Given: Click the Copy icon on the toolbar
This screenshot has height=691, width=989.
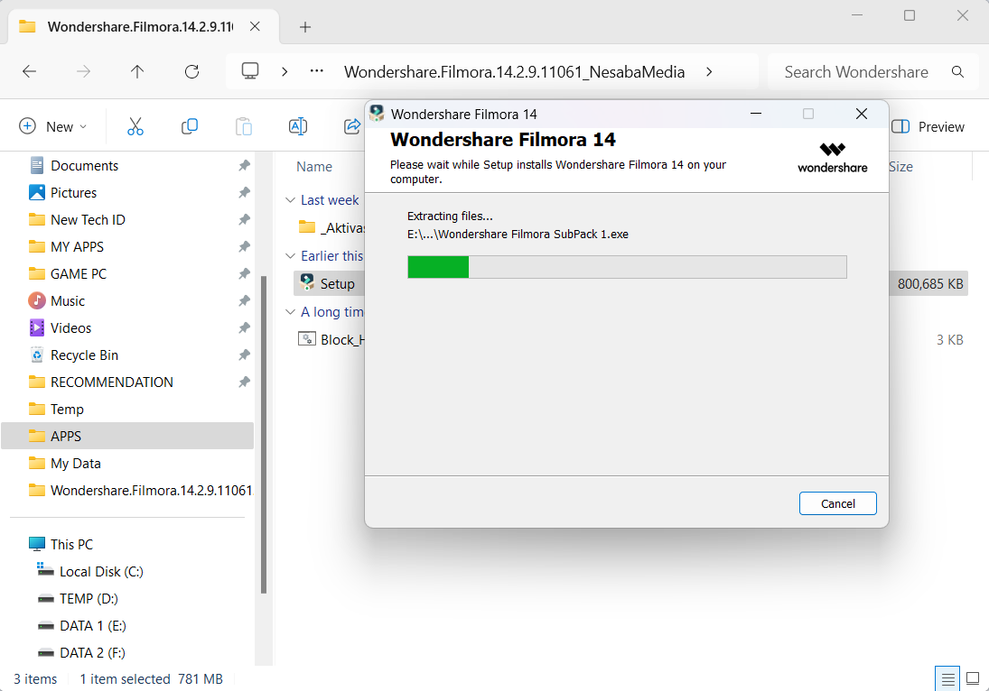Looking at the screenshot, I should pos(190,126).
